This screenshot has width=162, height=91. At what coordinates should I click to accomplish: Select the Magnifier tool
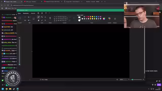(45, 20)
